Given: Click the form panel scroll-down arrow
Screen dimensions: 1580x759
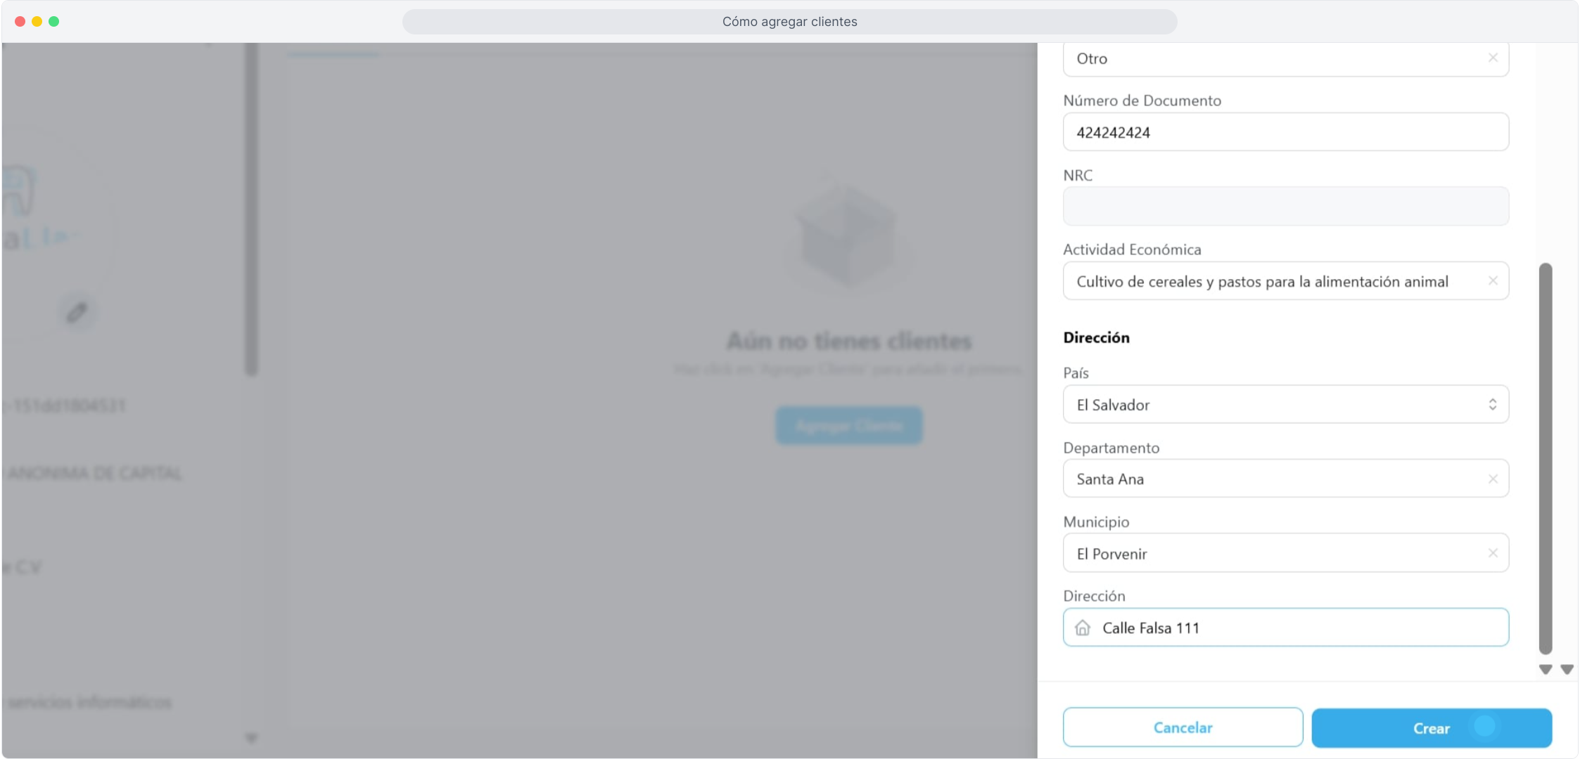Looking at the screenshot, I should (x=1545, y=670).
